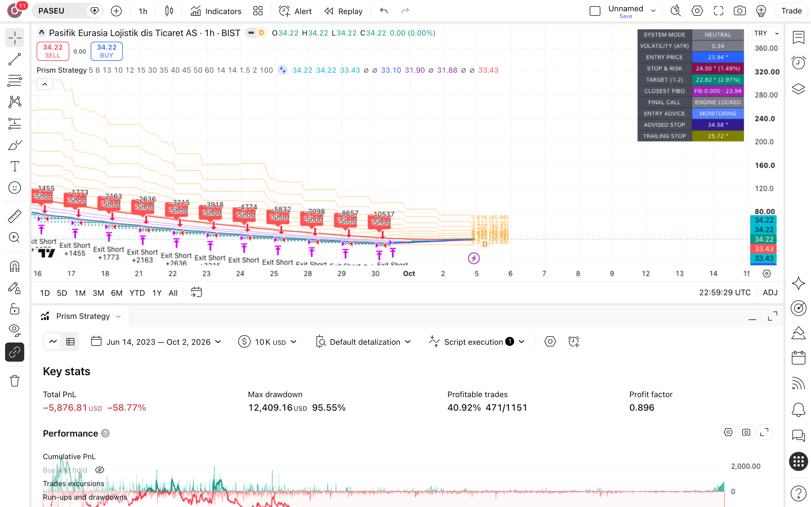The image size is (811, 507).
Task: Select the All time range
Action: (173, 293)
